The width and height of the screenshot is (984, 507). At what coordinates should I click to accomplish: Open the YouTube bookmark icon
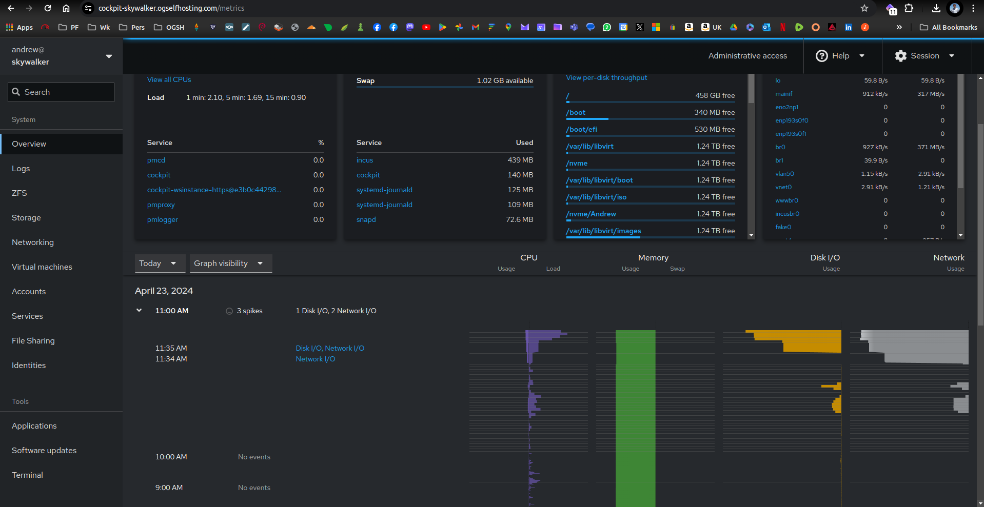coord(426,27)
